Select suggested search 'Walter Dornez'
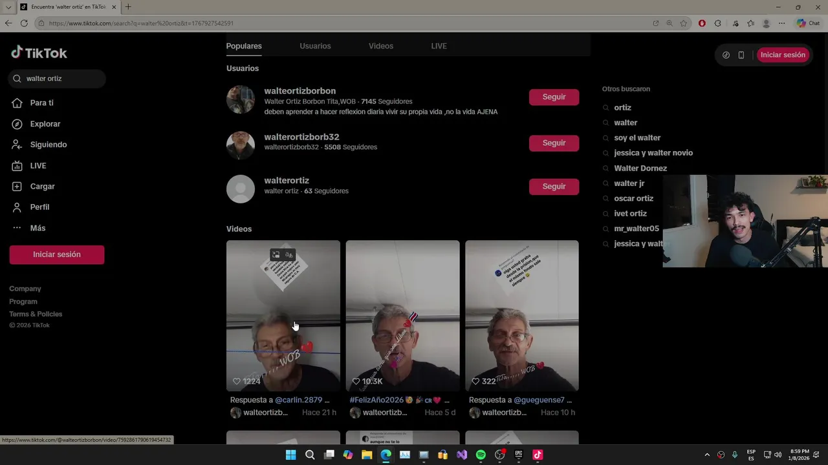The height and width of the screenshot is (465, 828). pos(640,169)
